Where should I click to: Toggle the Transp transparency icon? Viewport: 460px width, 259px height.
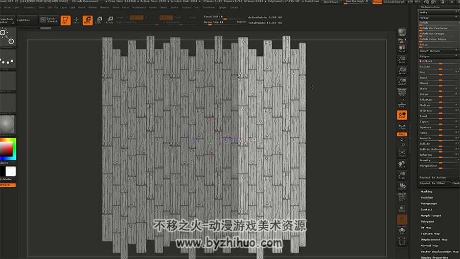pos(402,208)
